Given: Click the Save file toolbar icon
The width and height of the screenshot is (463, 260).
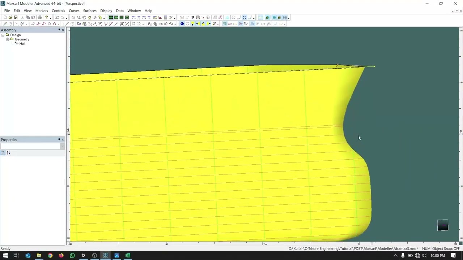Looking at the screenshot, I should (x=16, y=17).
